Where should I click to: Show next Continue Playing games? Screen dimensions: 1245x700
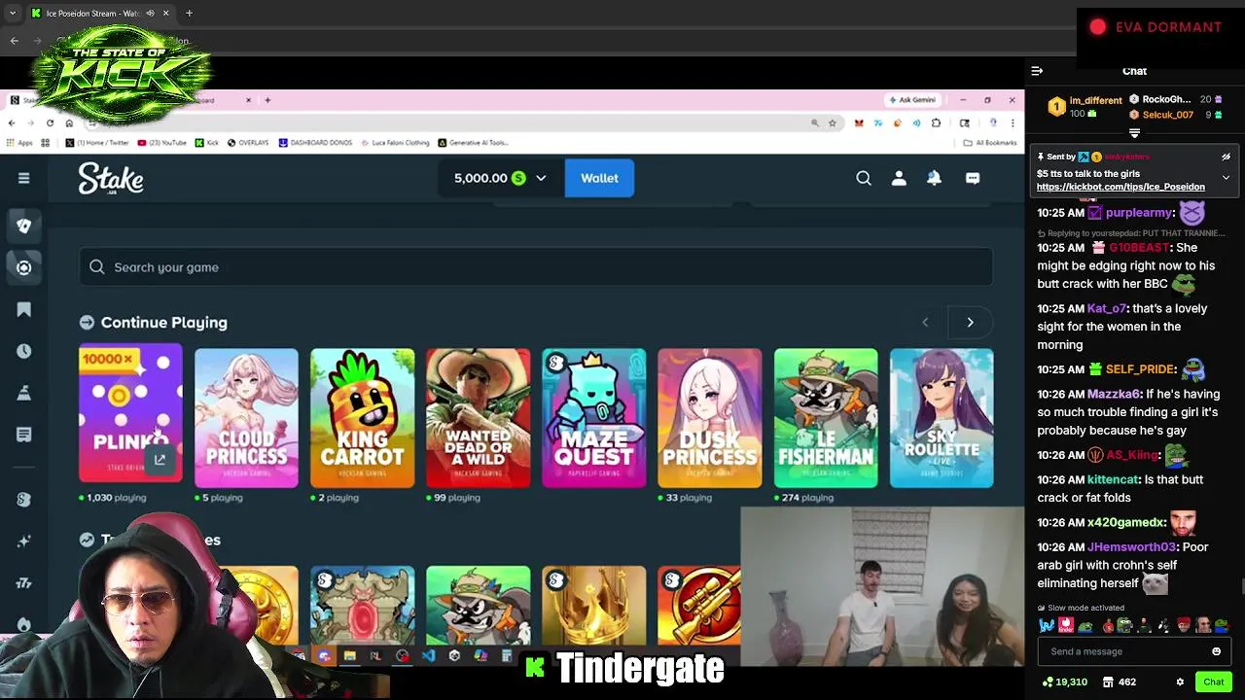tap(970, 322)
